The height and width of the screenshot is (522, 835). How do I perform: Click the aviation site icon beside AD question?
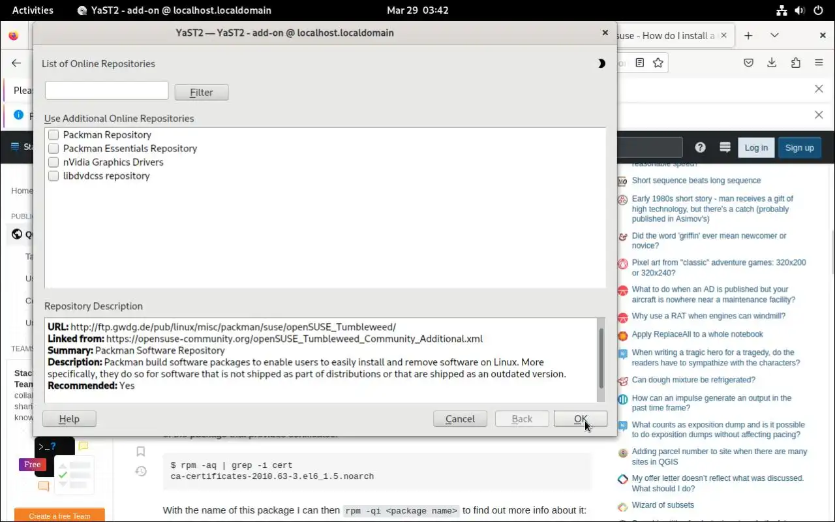point(622,290)
